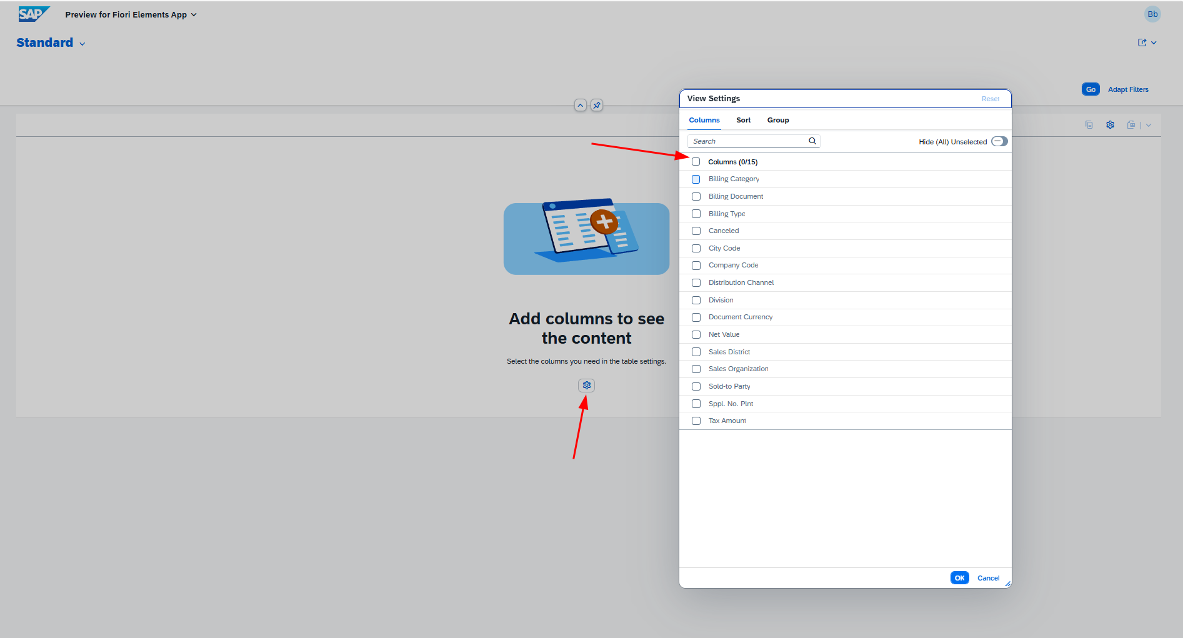The width and height of the screenshot is (1183, 638).
Task: Click the resize handle of View Settings dialog
Action: 1007,584
